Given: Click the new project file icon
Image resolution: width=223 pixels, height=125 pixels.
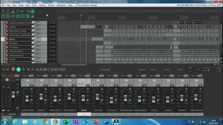Looking at the screenshot, I should tap(3, 11).
